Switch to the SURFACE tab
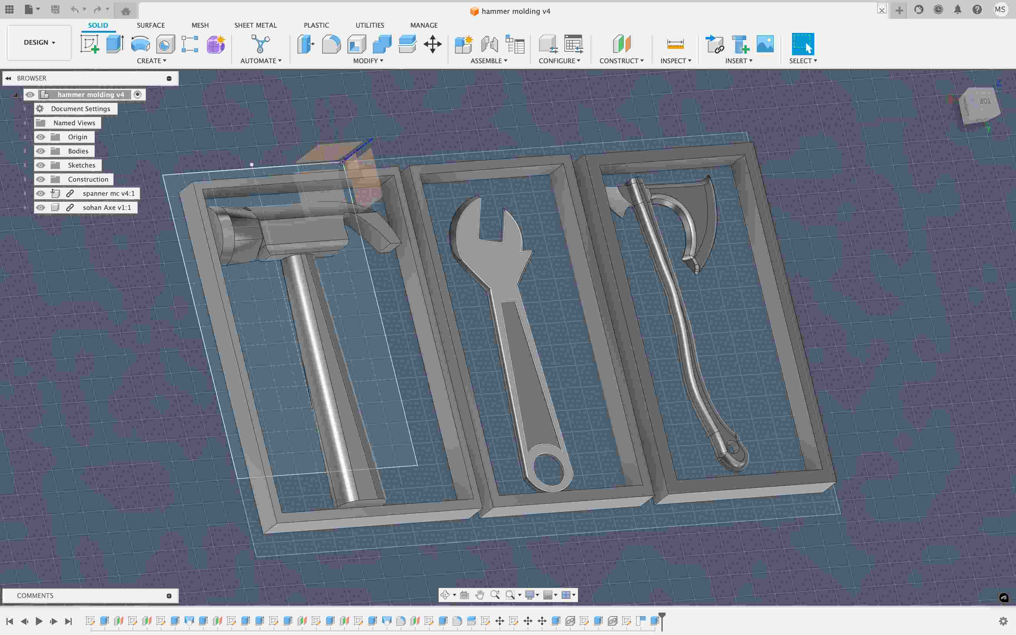The width and height of the screenshot is (1016, 635). (151, 25)
